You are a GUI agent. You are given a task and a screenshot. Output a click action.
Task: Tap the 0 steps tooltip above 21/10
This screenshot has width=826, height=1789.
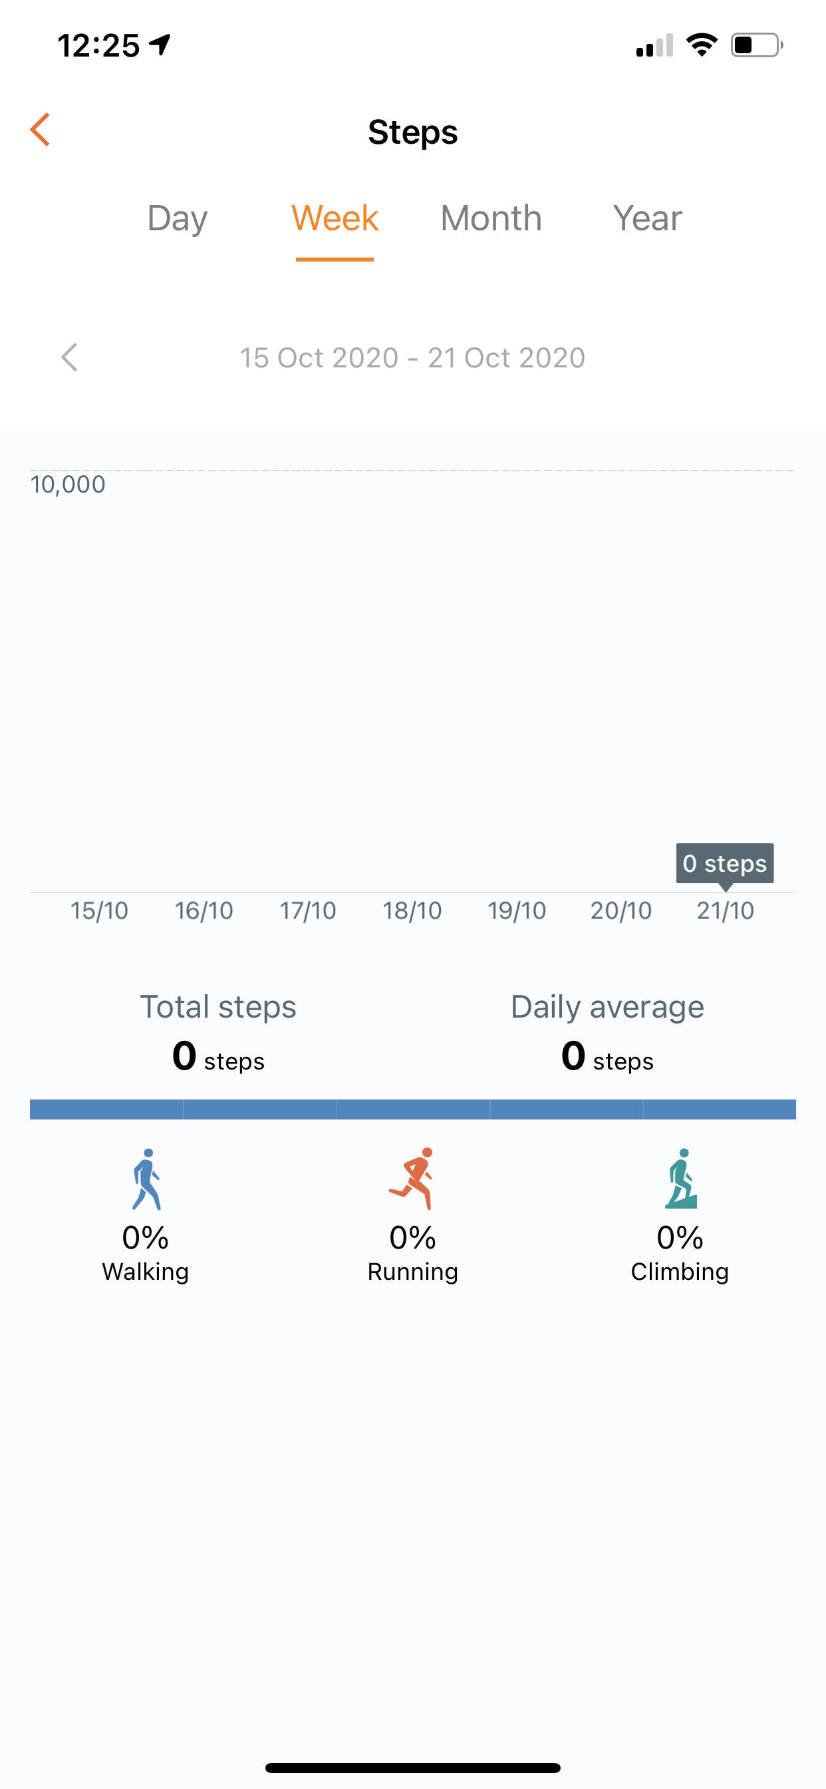point(725,863)
